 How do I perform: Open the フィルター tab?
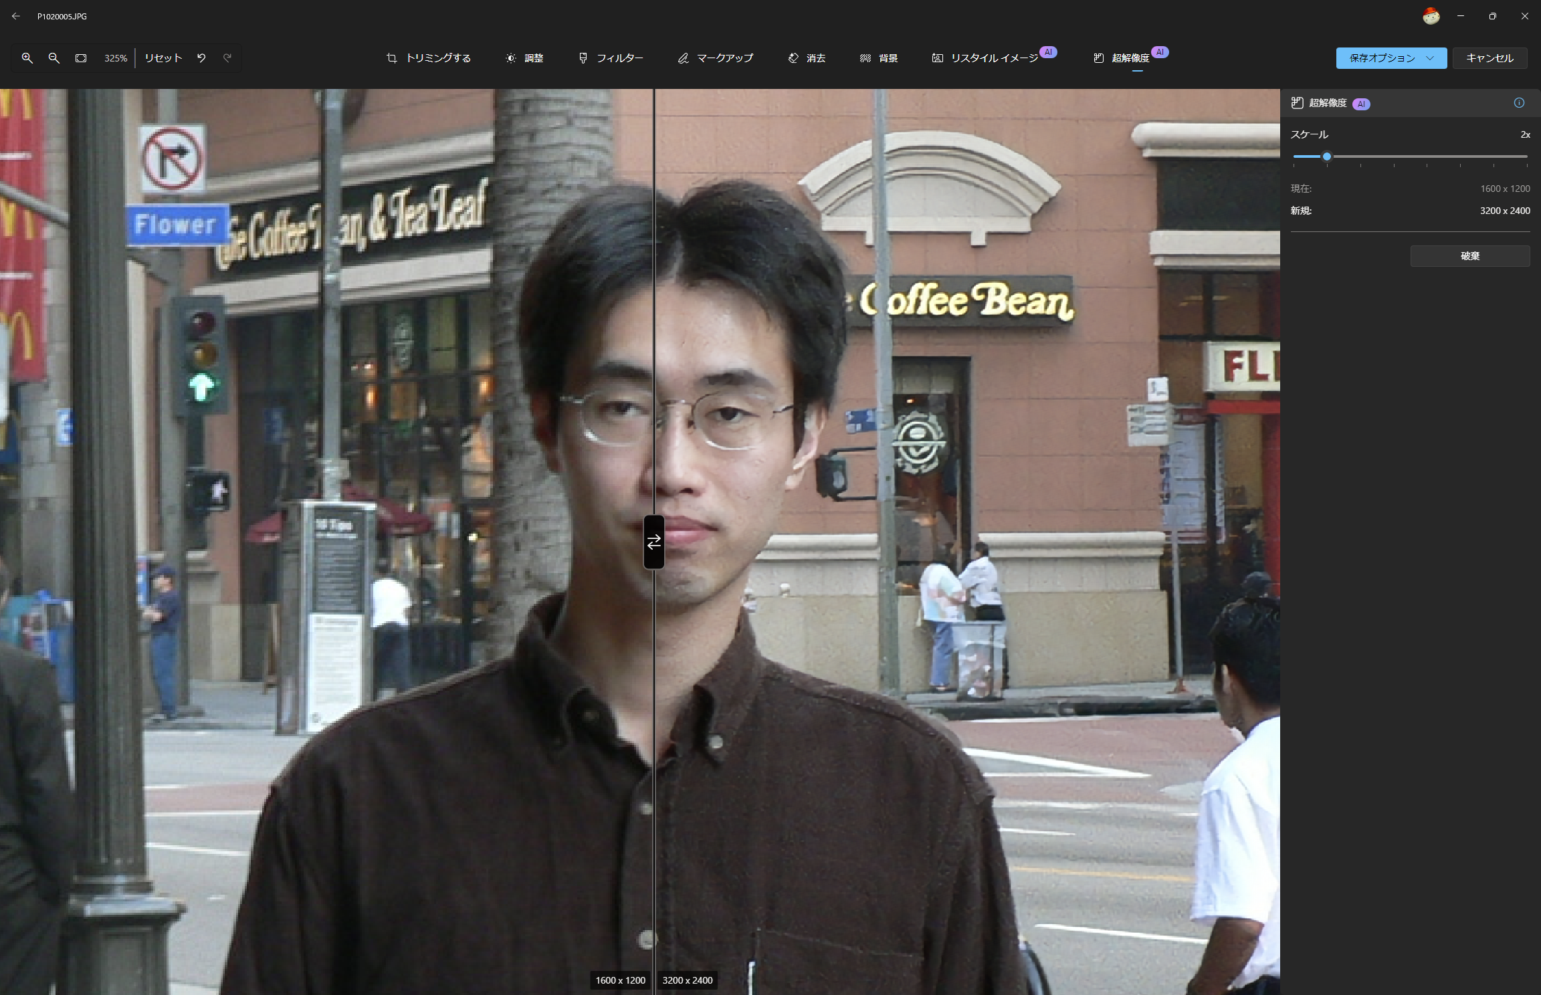point(611,58)
